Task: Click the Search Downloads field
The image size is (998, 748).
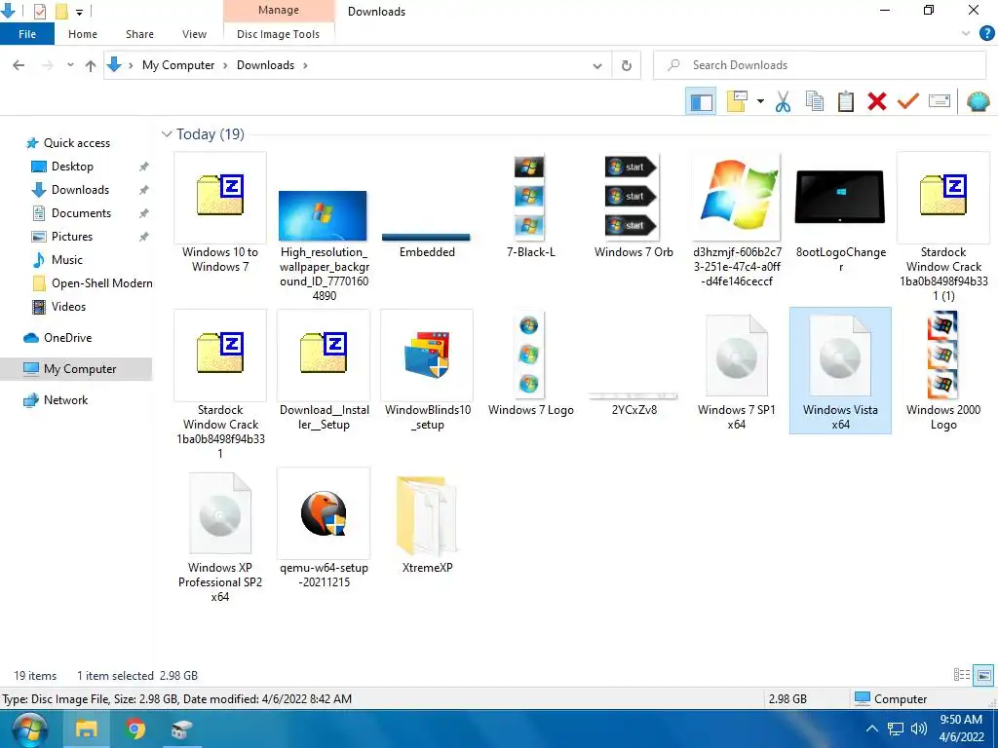Action: pos(820,65)
